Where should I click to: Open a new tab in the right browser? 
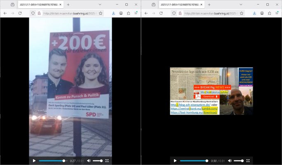[x=209, y=5]
